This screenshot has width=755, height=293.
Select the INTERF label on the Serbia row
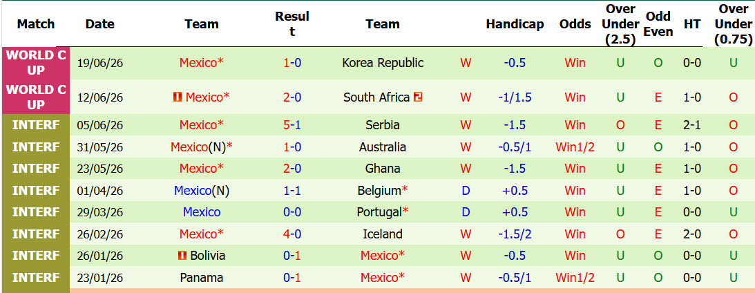[x=36, y=125]
